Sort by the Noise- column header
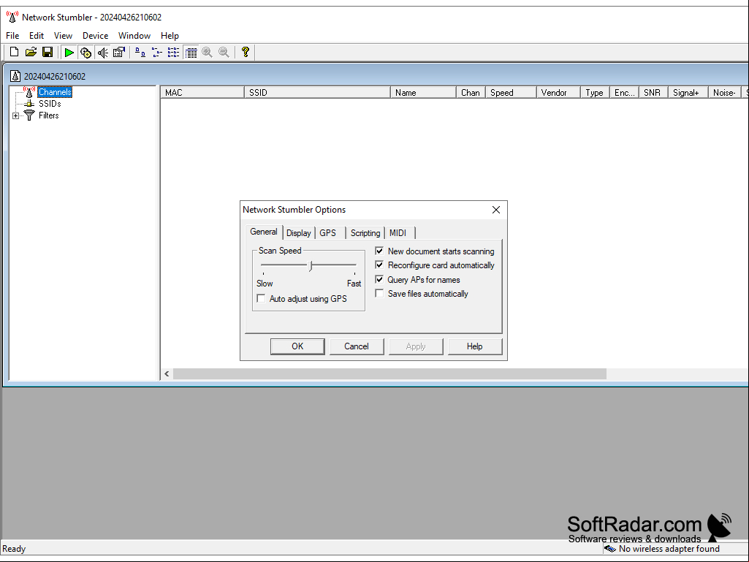 pos(725,93)
